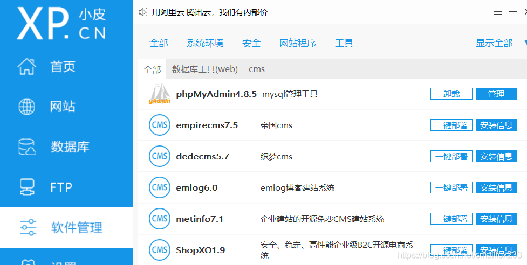The width and height of the screenshot is (527, 265).
Task: Click 一键部署 for emlog6.0
Action: [451, 187]
